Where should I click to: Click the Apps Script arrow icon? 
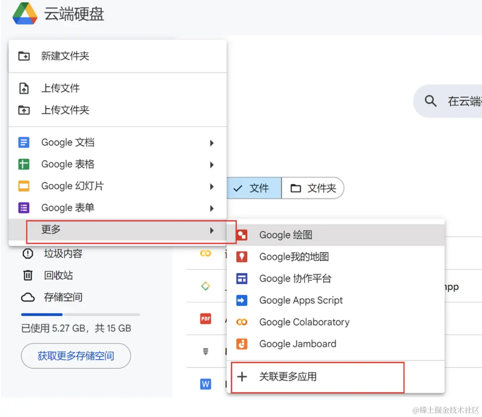[242, 300]
